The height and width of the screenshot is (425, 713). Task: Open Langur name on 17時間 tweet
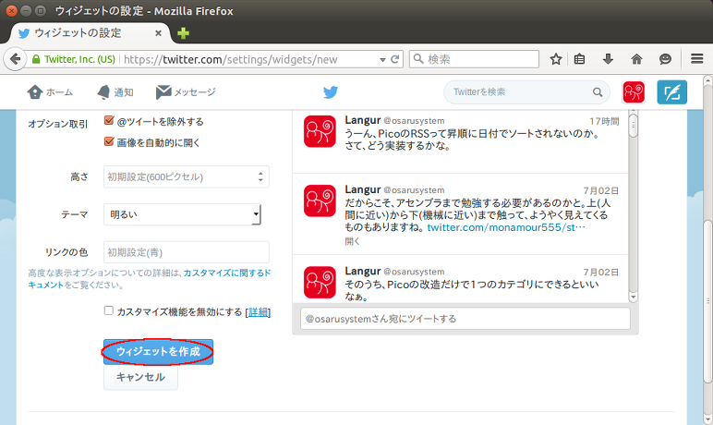tap(362, 120)
